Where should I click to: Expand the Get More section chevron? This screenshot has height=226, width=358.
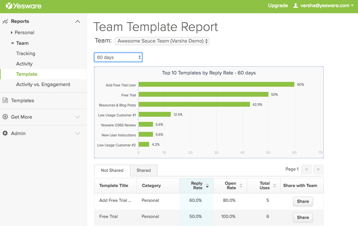click(x=78, y=117)
